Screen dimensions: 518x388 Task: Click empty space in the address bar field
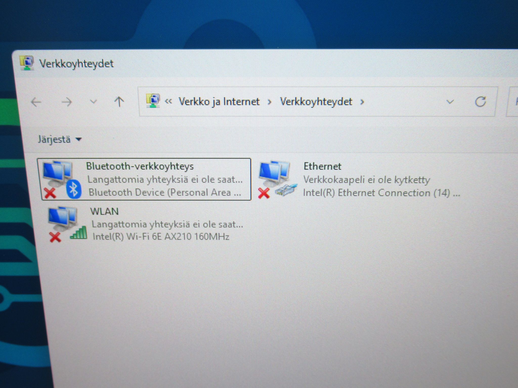pos(405,102)
